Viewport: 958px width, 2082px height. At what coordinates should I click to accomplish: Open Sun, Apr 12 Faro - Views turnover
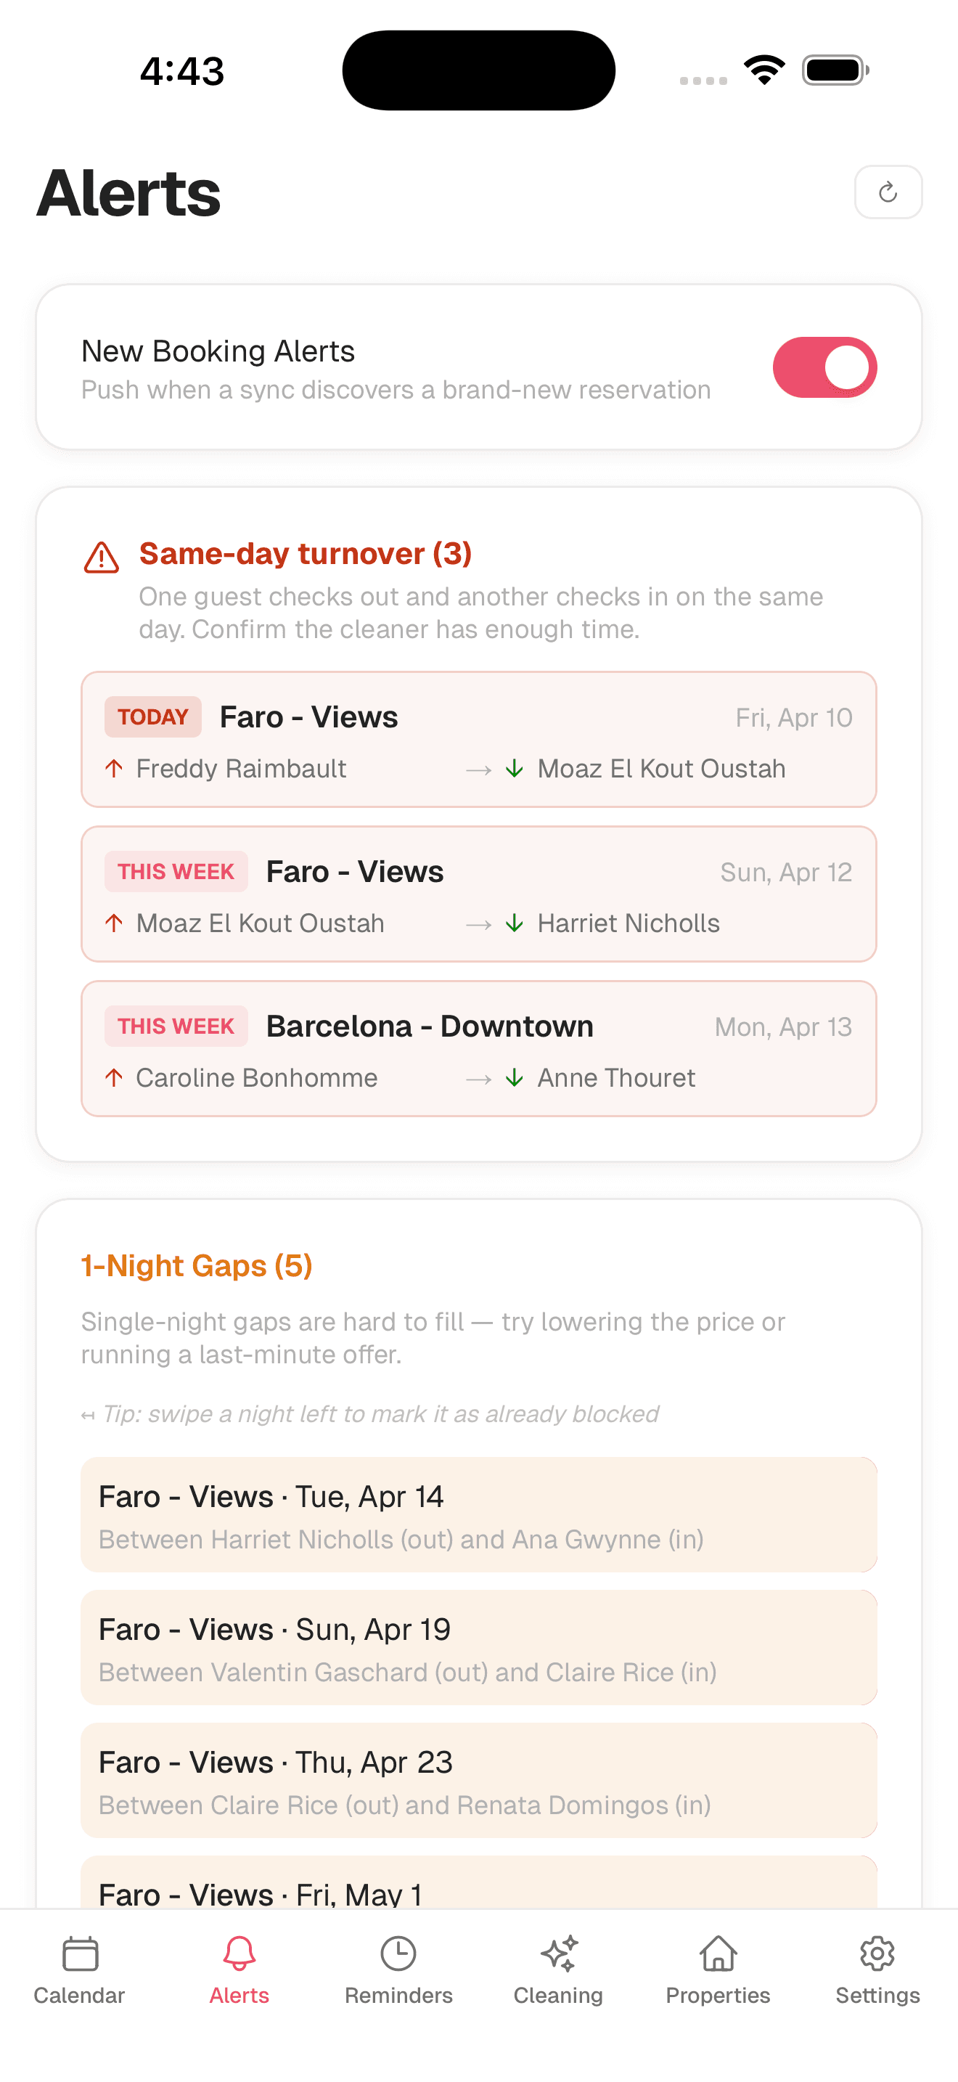pos(478,894)
